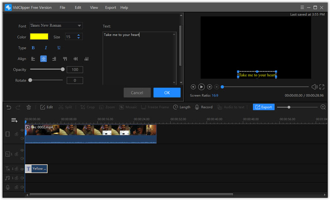
Task: Click the blue Export button
Action: click(264, 107)
